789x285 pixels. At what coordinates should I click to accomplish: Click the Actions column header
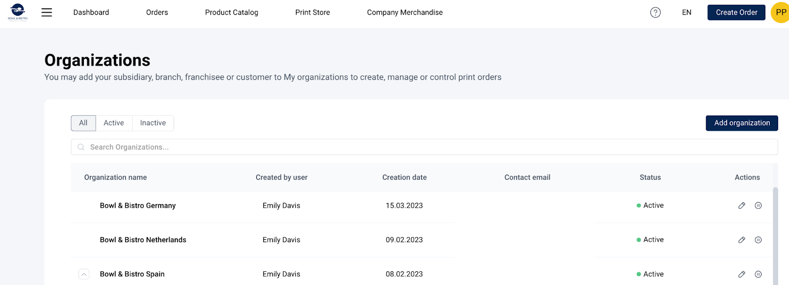(747, 177)
